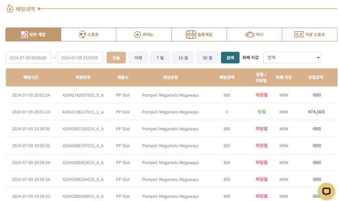The image size is (339, 201).
Task: Click 미당첨 status in the 19:59:36 row
Action: click(x=261, y=129)
